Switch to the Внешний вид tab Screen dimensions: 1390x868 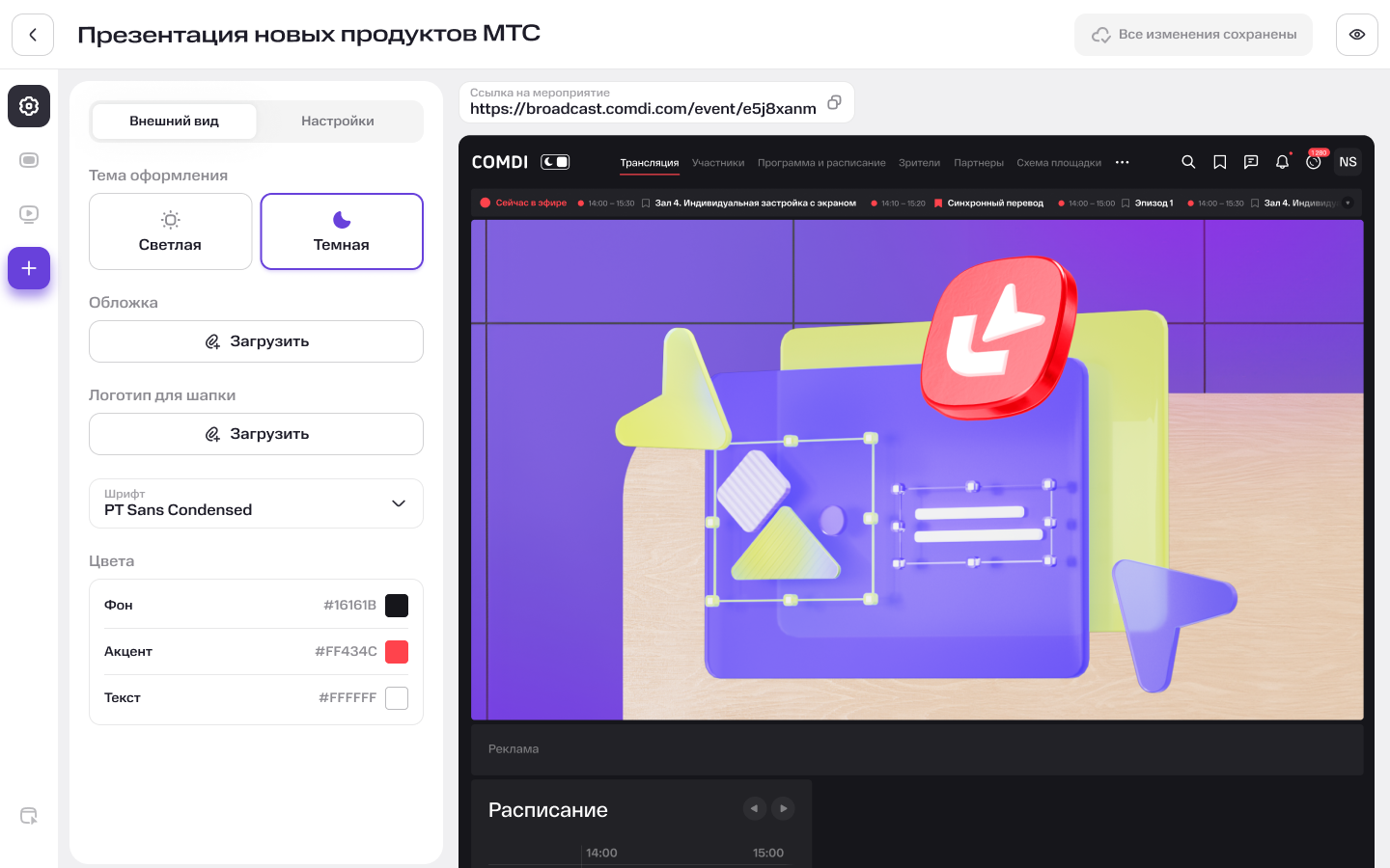(175, 122)
